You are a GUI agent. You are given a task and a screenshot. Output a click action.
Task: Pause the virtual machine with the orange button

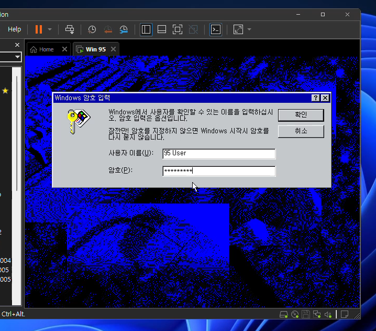[39, 29]
